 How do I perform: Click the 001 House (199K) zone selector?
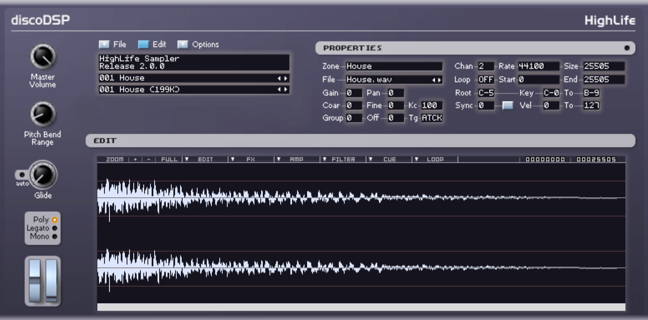click(194, 89)
